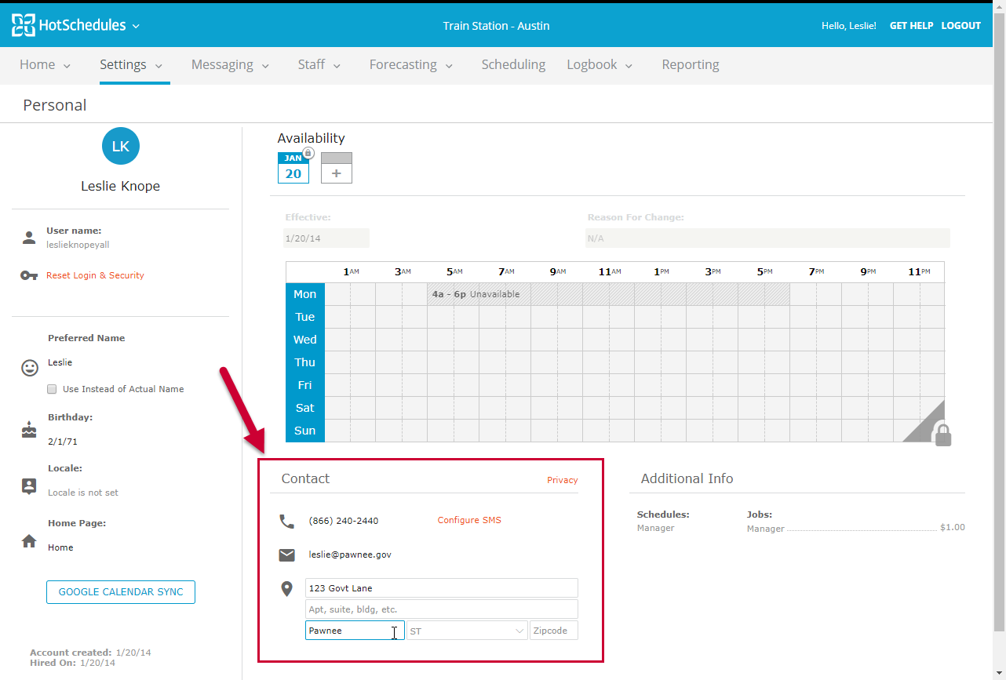Screen dimensions: 1006x680
Task: Click the Zipcode input field
Action: 553,630
